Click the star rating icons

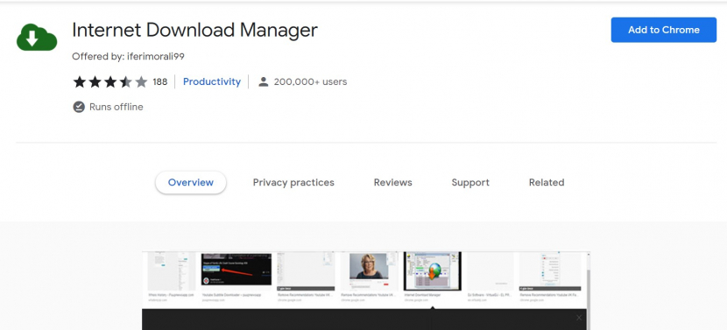tap(110, 82)
